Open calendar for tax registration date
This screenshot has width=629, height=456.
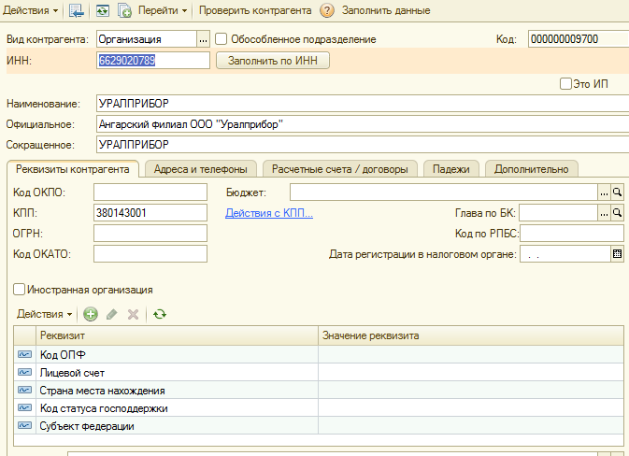click(617, 253)
